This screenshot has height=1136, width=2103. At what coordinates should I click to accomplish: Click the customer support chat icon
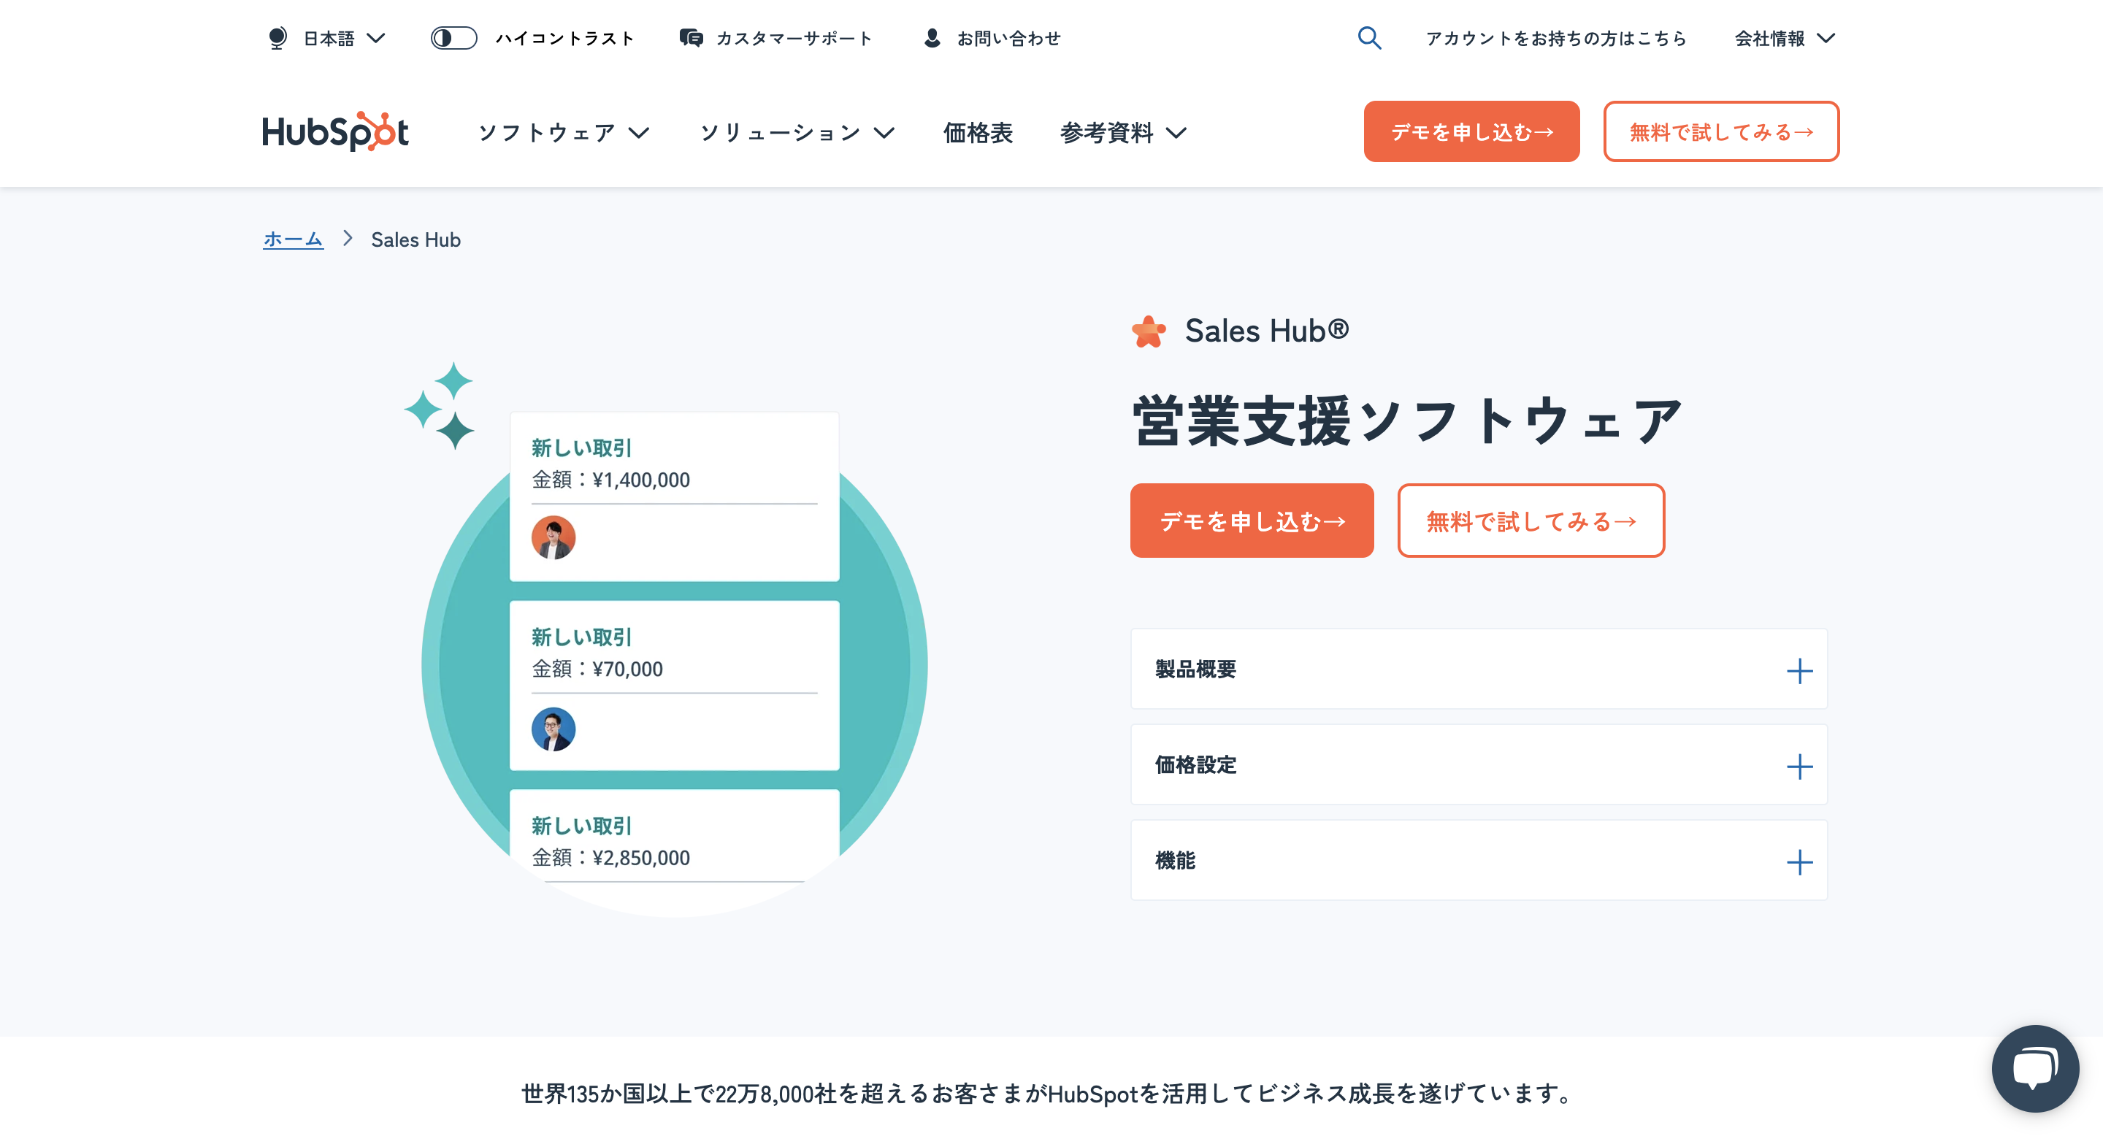point(691,37)
